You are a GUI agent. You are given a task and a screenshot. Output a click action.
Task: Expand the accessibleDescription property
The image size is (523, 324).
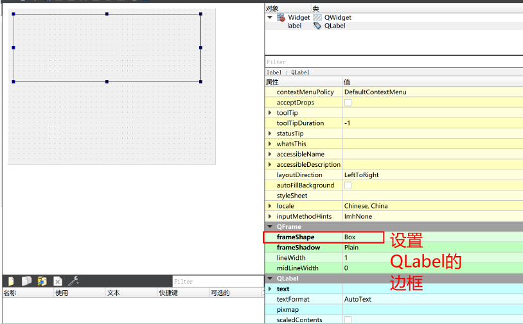pyautogui.click(x=270, y=164)
